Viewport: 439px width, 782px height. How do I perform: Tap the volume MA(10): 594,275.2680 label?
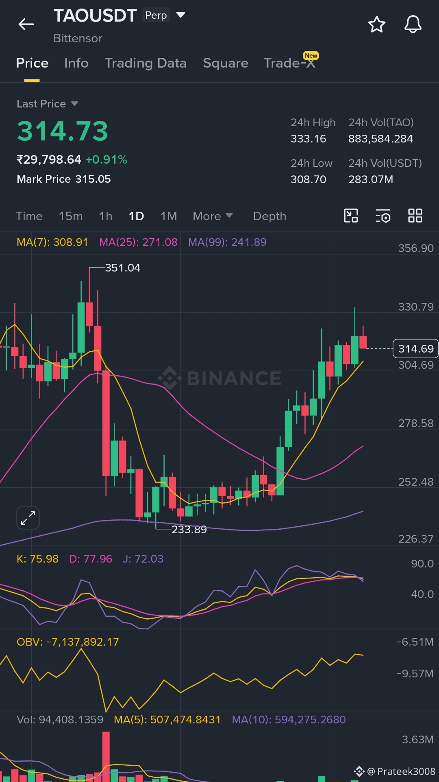point(289,720)
